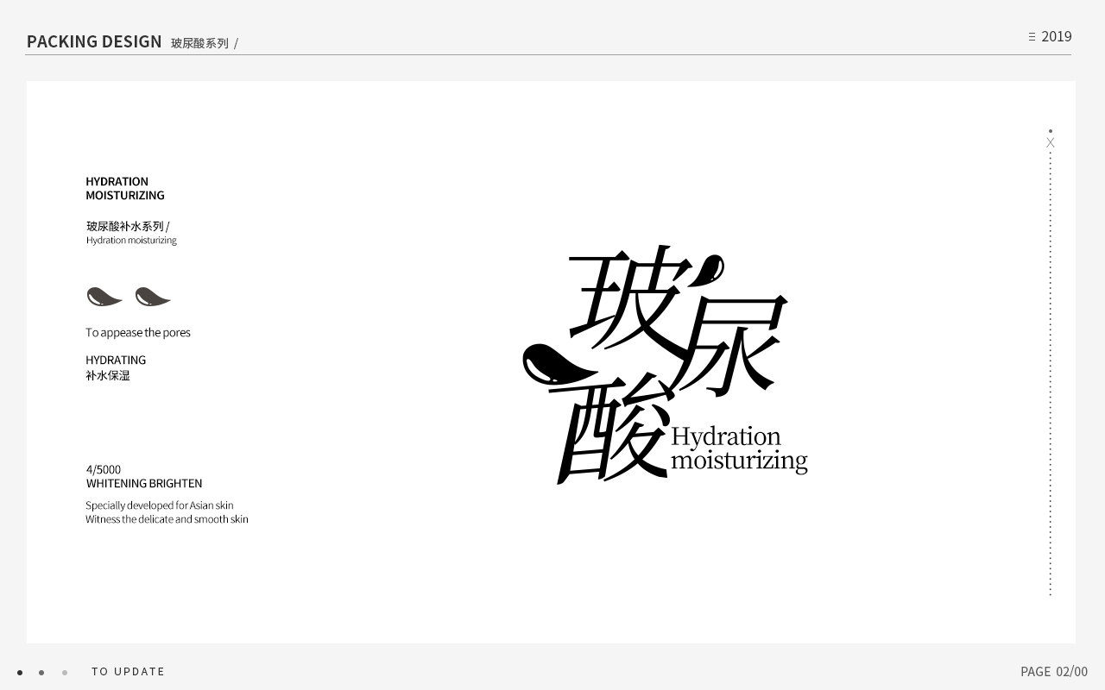Click the serif 'moisturizing' word in logo
Viewport: 1105px width, 690px height.
[x=739, y=461]
